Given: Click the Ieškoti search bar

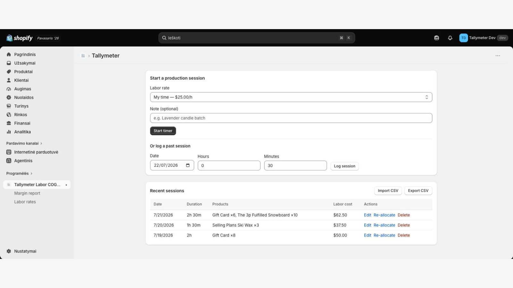Looking at the screenshot, I should click(x=256, y=38).
